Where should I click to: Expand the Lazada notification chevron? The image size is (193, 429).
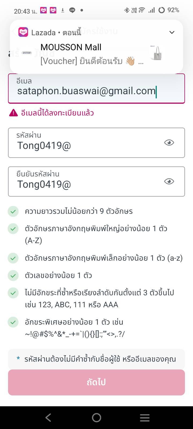[172, 32]
